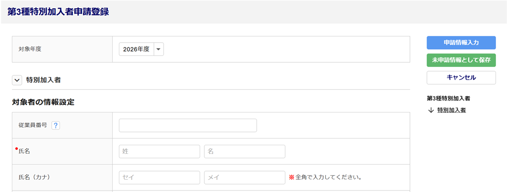Viewport: 507px width, 192px height.
Task: Collapse the 特別加入者 section chevron
Action: 17,80
